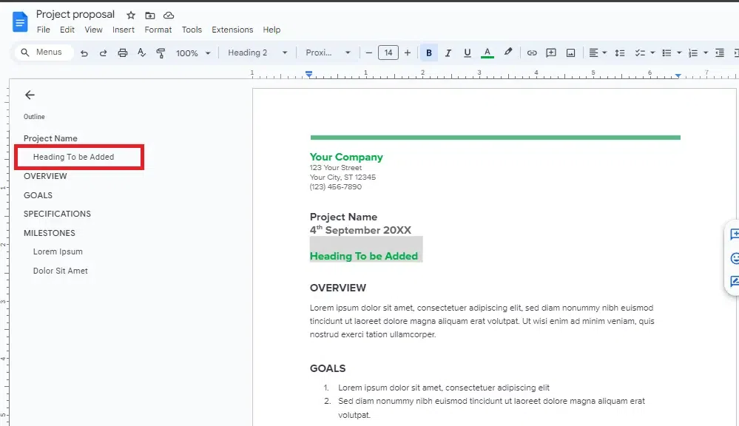The image size is (739, 426).
Task: Undo the last action
Action: [x=84, y=53]
